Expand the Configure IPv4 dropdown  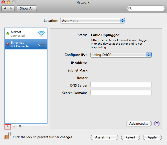point(121,55)
